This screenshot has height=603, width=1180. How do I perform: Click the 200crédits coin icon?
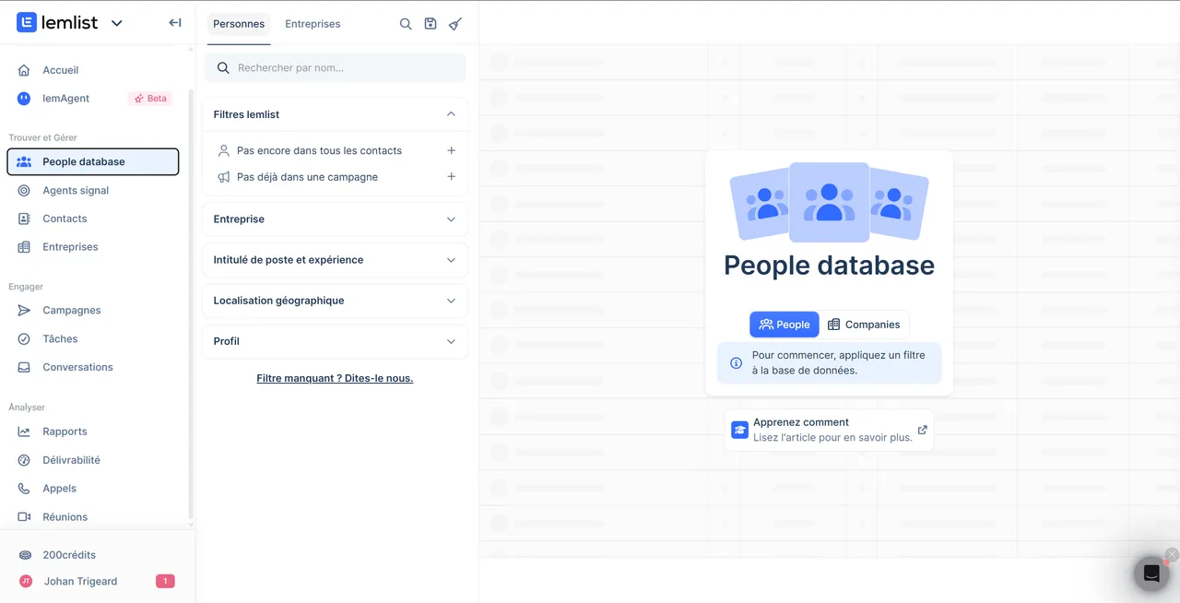tap(26, 555)
